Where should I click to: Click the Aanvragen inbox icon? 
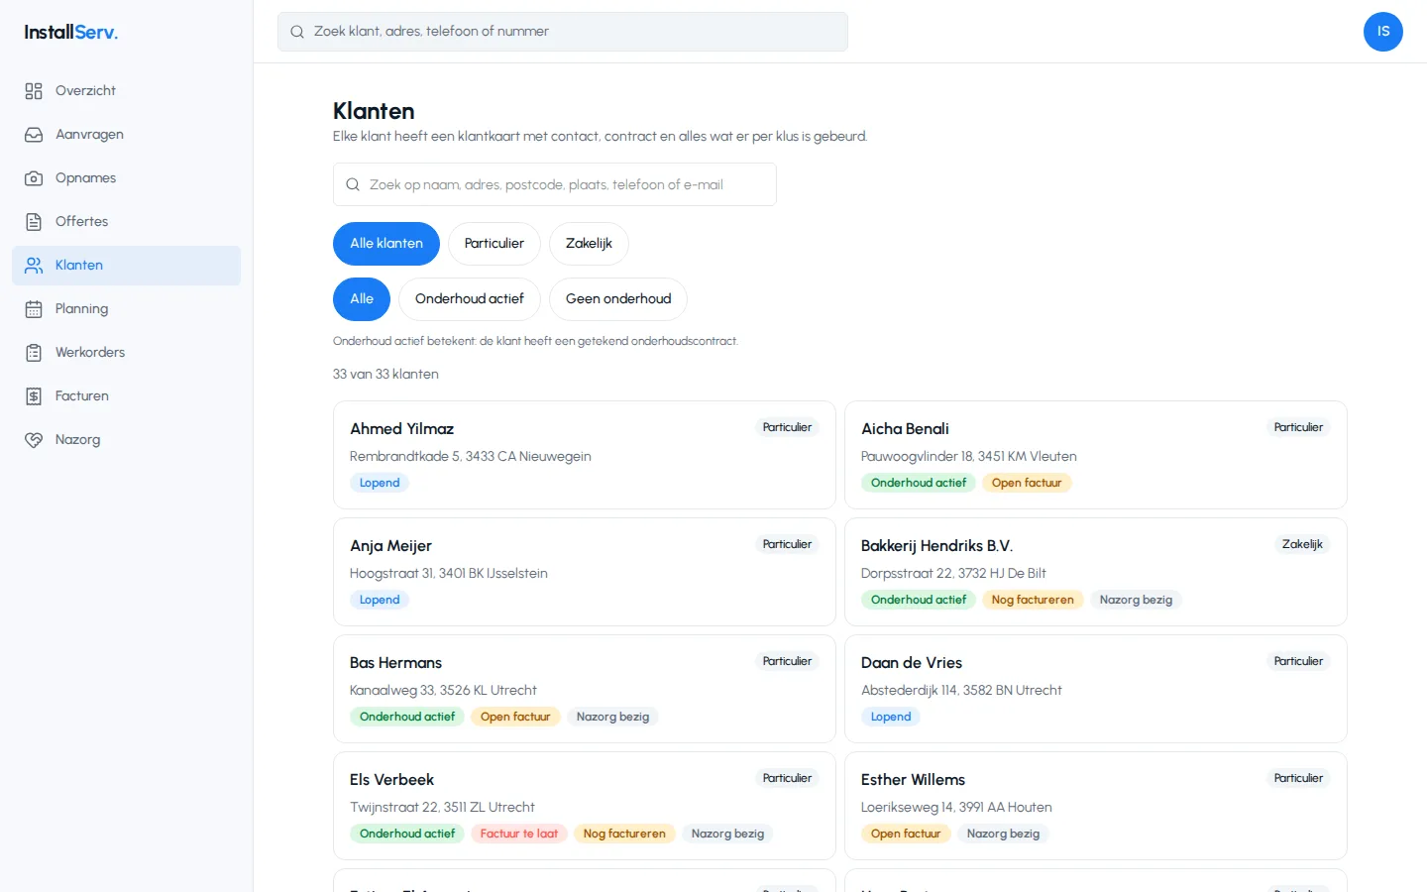[x=34, y=135]
